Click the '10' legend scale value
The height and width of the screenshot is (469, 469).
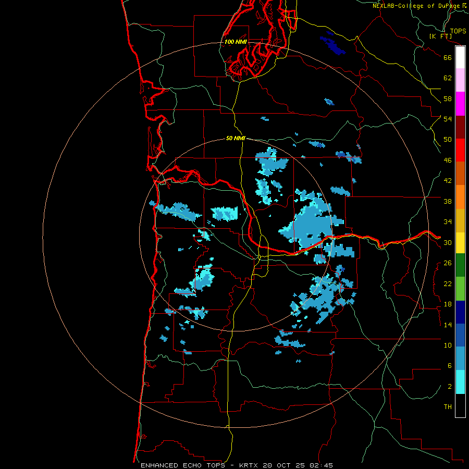[448, 345]
